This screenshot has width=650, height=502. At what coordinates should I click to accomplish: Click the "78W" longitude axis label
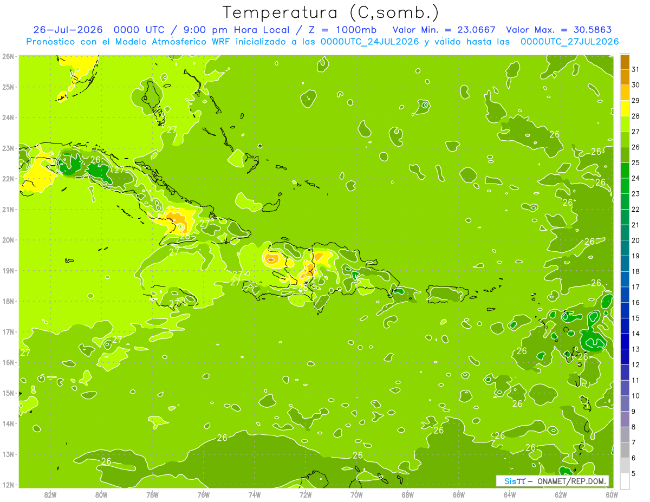click(152, 494)
